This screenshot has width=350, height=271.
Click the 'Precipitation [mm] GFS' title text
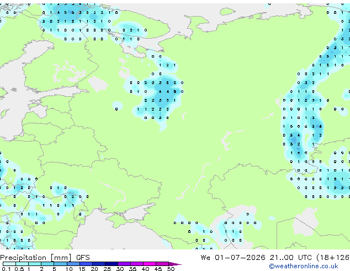[45, 258]
